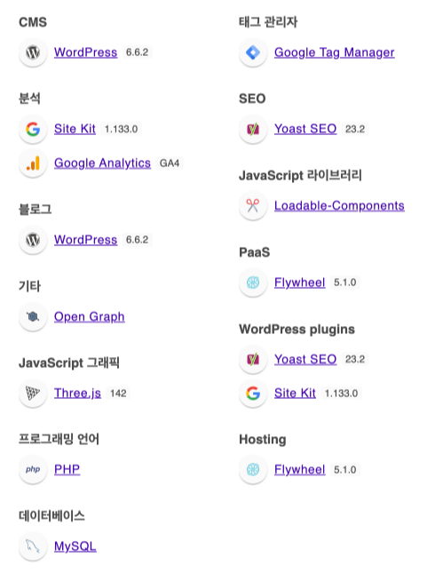
Task: Click 23.2 badge under WordPress plugins
Action: [355, 359]
